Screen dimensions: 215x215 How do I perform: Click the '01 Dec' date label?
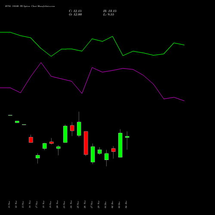click(x=105, y=204)
